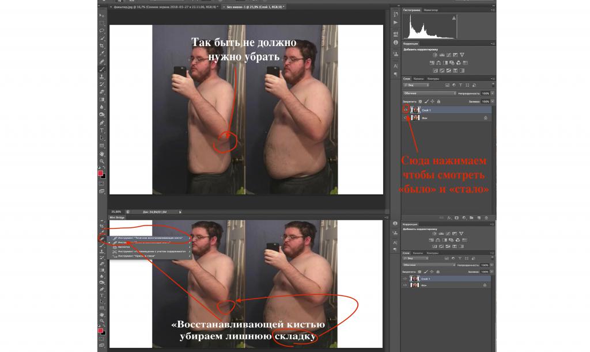Open Character panel icon in upper collapsed dock
The width and height of the screenshot is (590, 352).
click(x=395, y=66)
